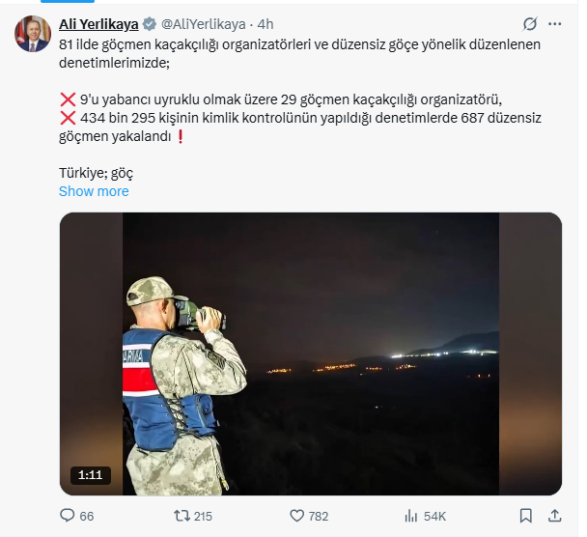View post analytics bar-chart icon

(410, 516)
